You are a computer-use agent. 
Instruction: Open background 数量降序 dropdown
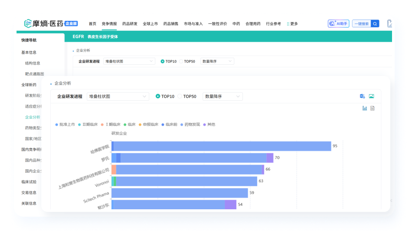click(217, 61)
